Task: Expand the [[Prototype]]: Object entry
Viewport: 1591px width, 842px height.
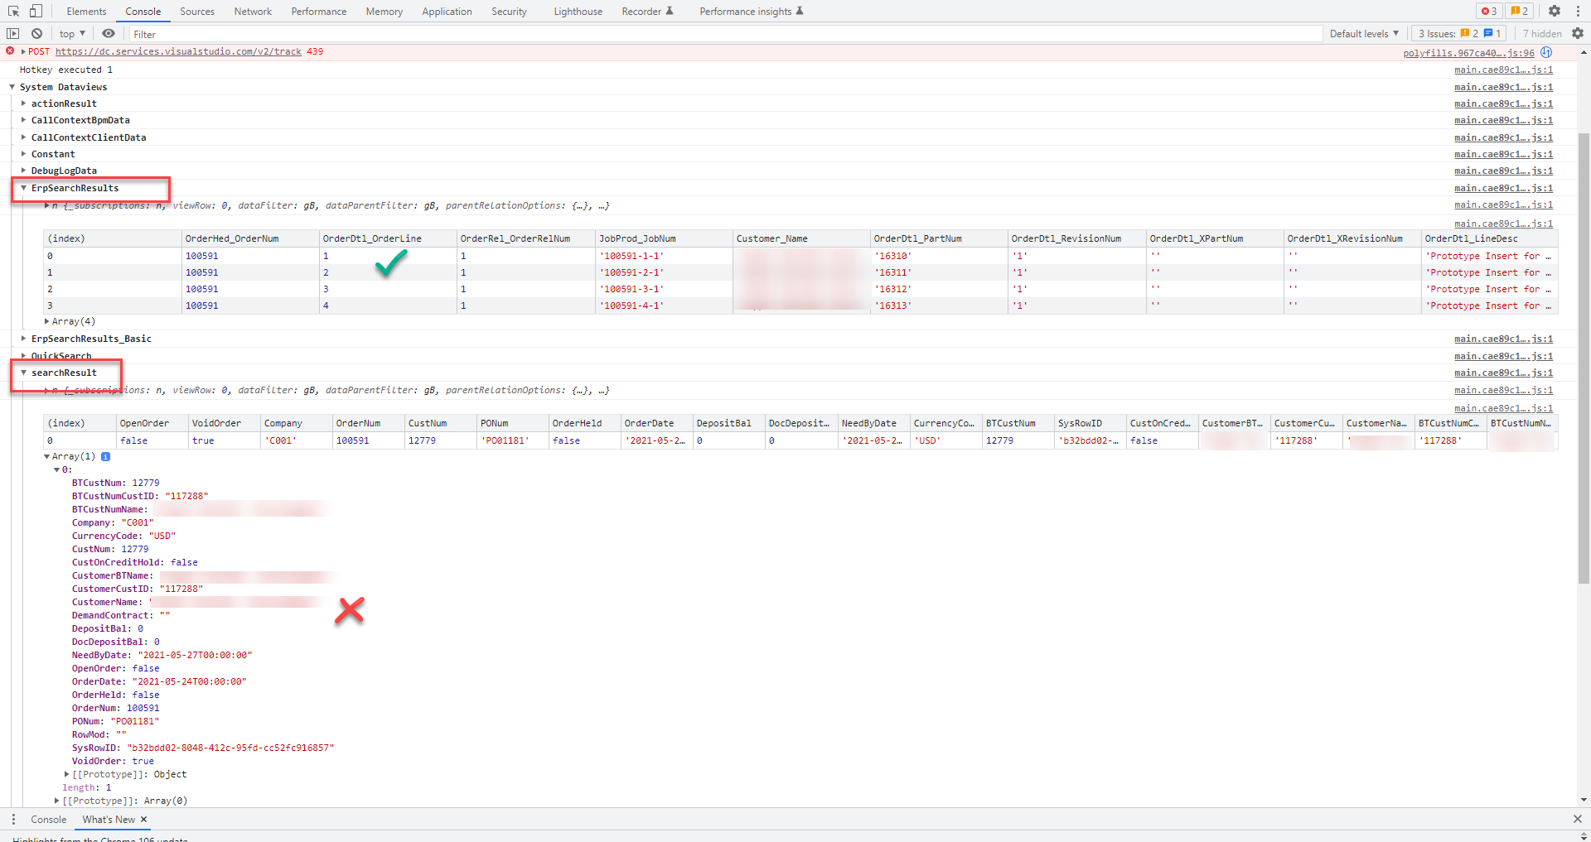Action: click(66, 774)
